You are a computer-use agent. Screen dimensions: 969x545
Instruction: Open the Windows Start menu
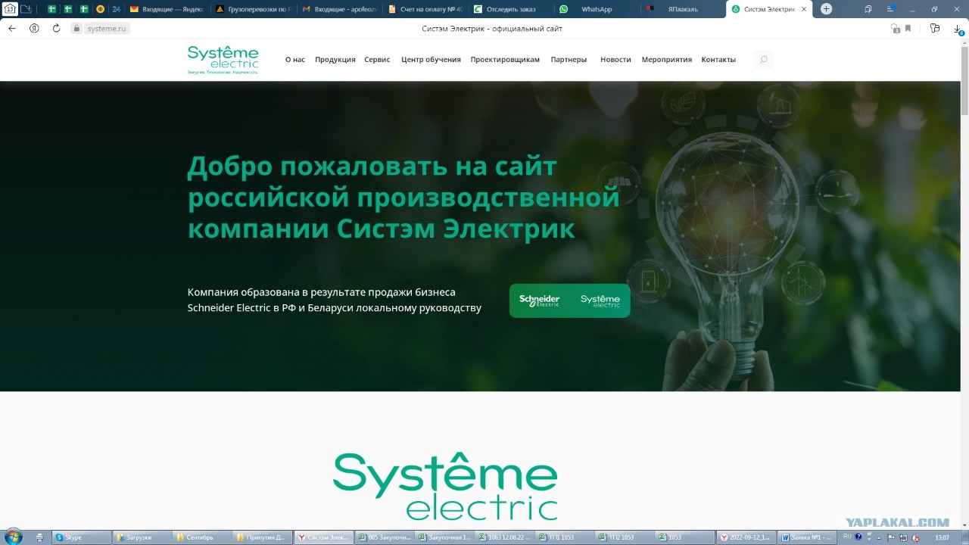pos(14,537)
